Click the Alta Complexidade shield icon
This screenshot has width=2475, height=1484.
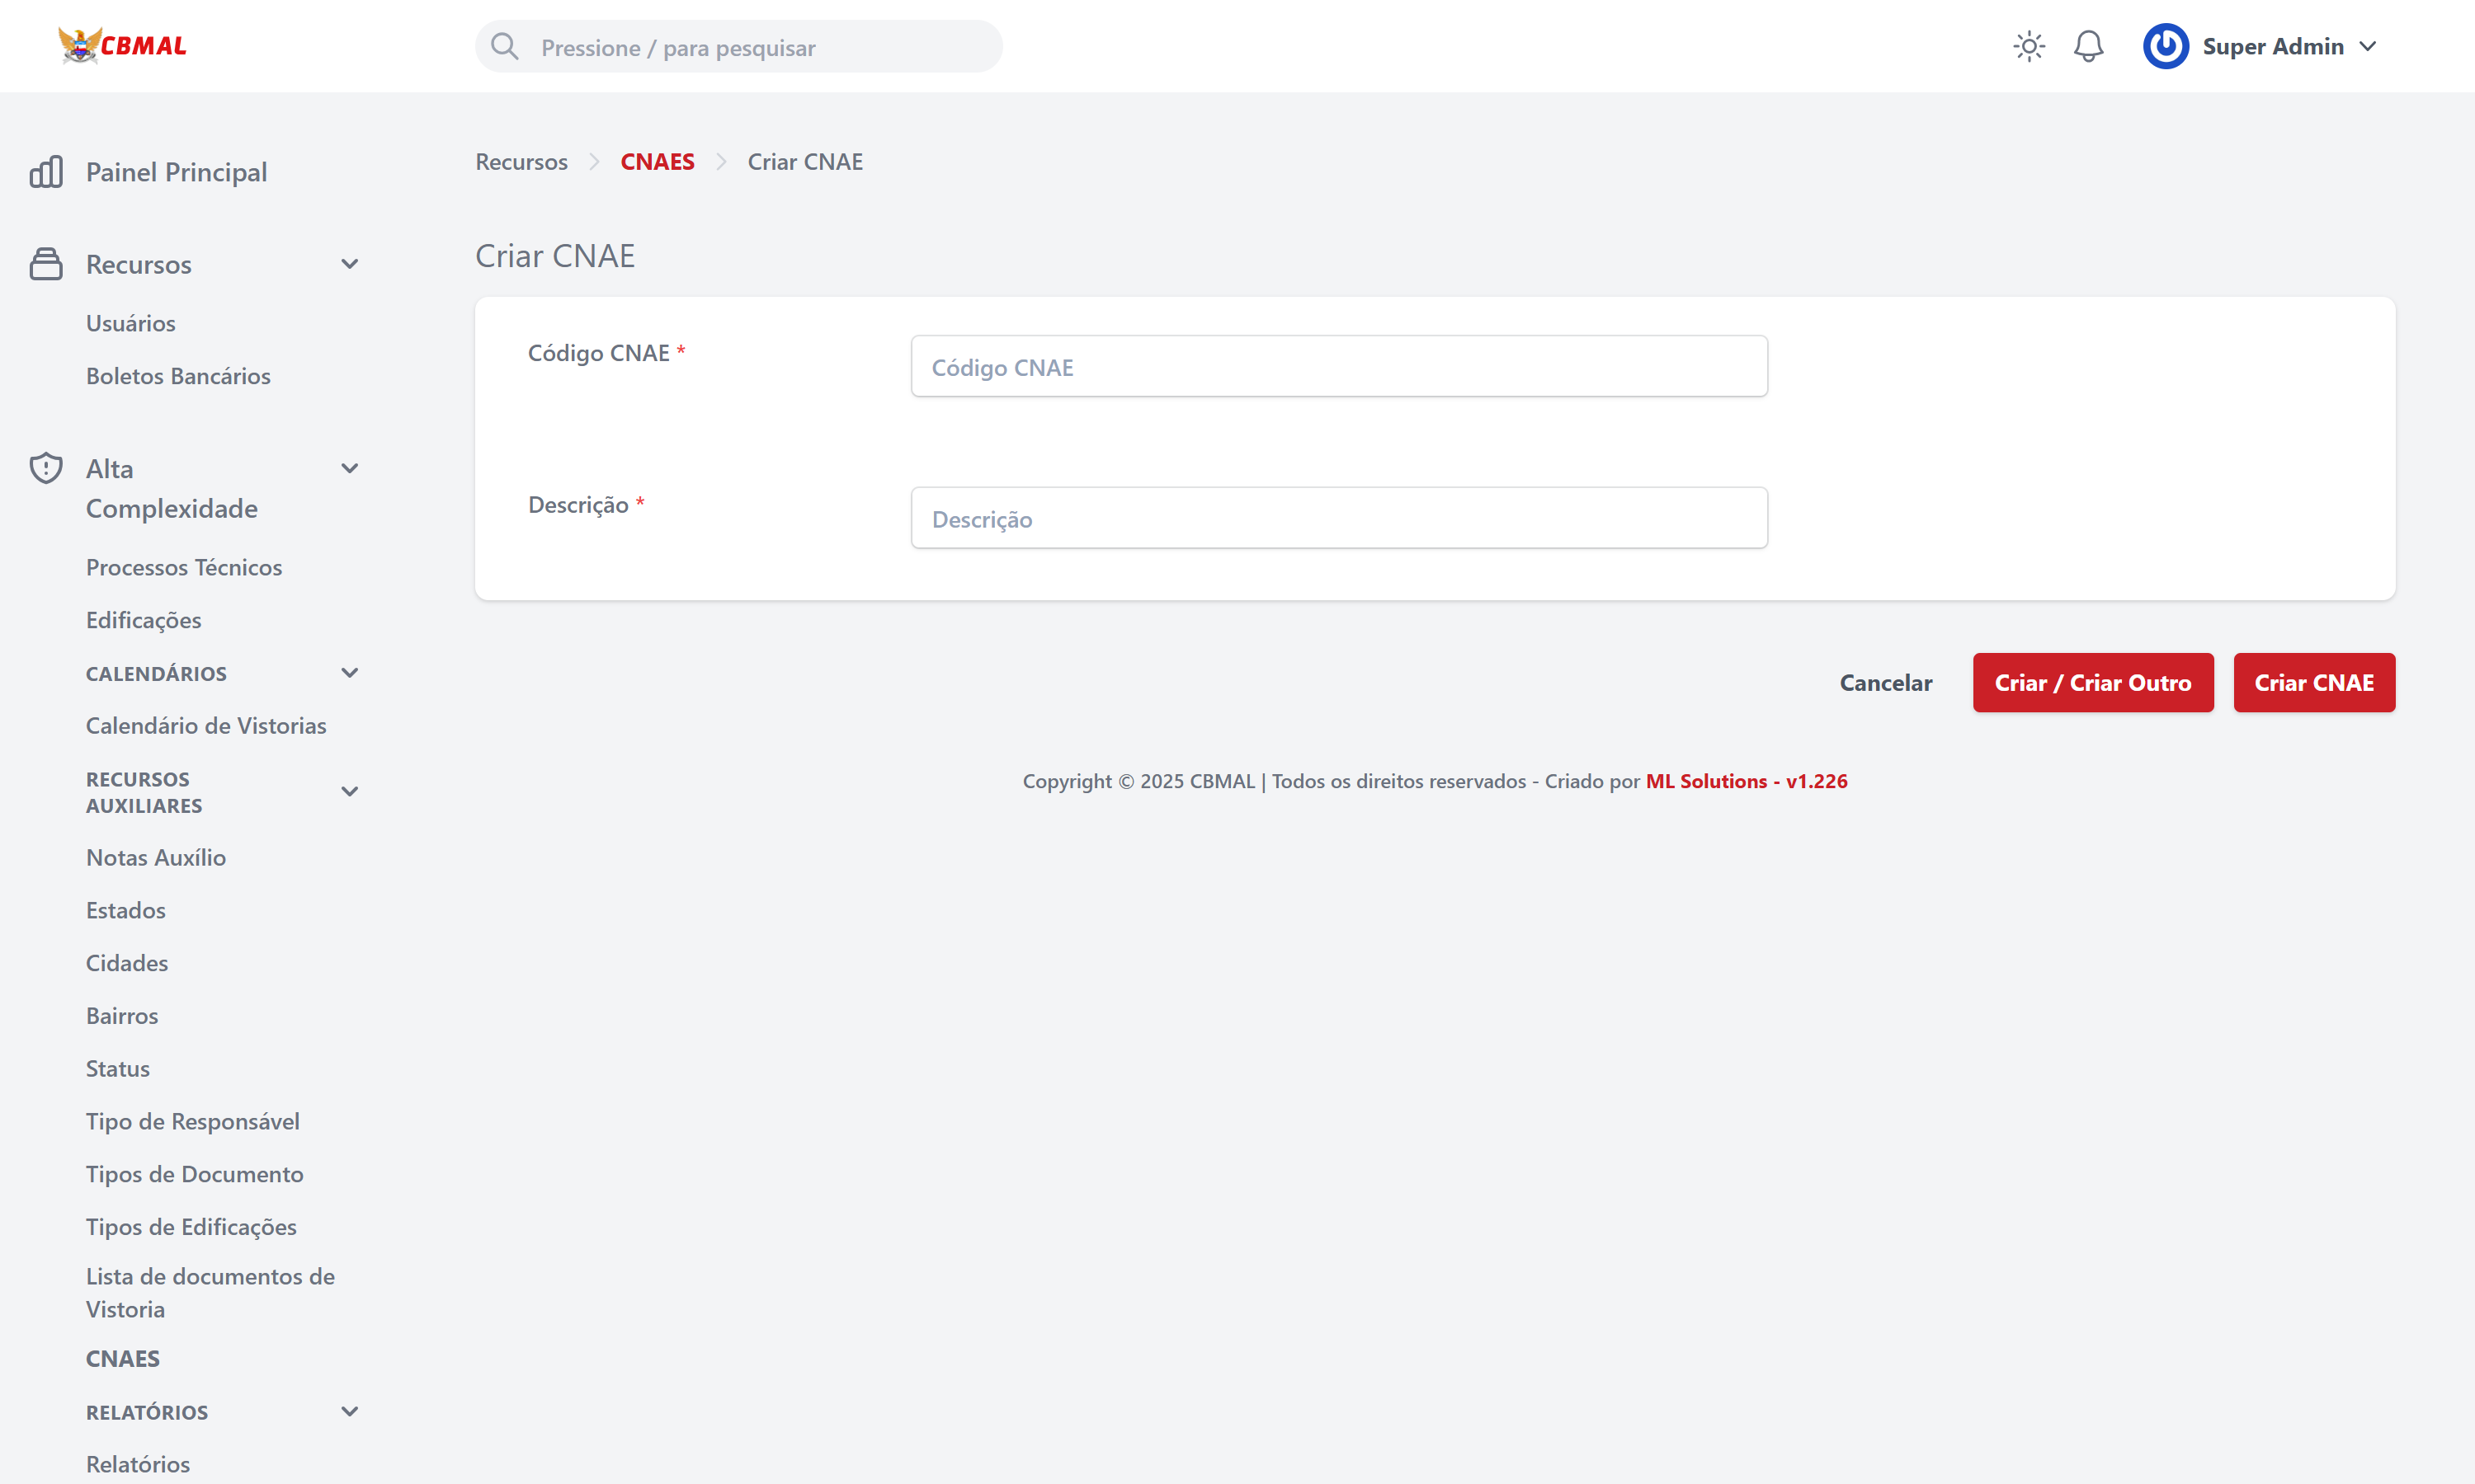pos(46,468)
